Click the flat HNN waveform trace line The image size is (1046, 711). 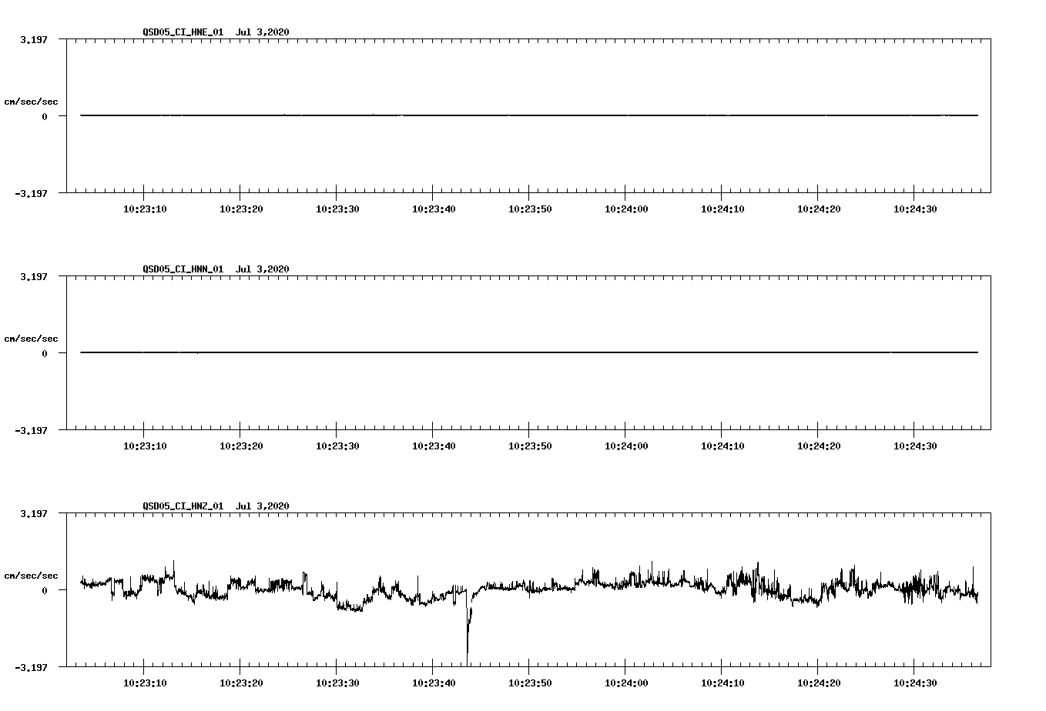[x=529, y=352]
